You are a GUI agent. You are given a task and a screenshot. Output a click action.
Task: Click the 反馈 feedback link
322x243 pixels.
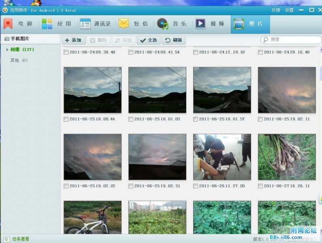point(276,10)
